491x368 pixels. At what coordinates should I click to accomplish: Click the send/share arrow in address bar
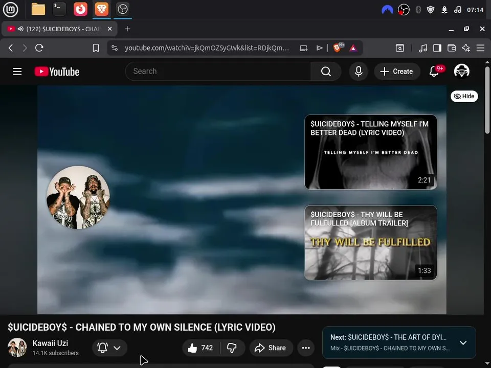(x=319, y=48)
